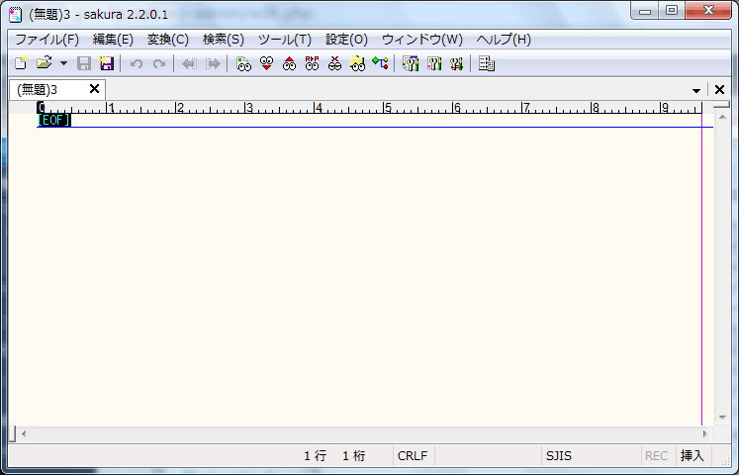Open the search dialog binoculars icon
739x475 pixels.
pyautogui.click(x=243, y=63)
